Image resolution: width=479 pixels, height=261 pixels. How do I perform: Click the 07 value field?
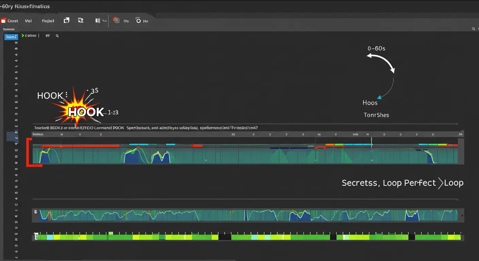tap(48, 35)
